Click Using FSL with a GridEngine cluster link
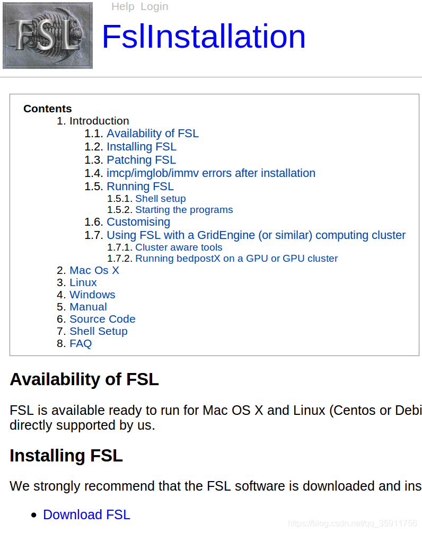 [x=256, y=235]
